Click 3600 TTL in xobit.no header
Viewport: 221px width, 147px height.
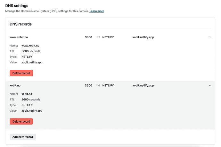click(x=88, y=85)
